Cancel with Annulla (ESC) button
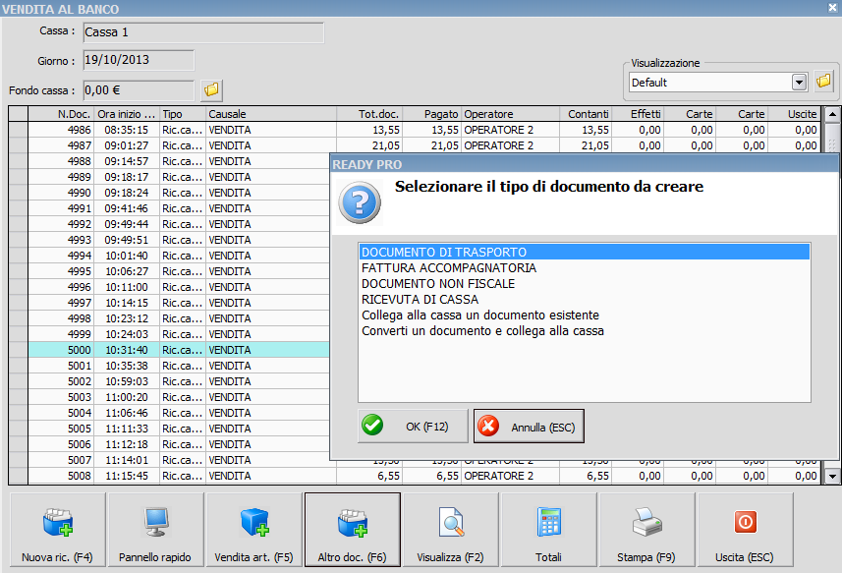 tap(529, 427)
